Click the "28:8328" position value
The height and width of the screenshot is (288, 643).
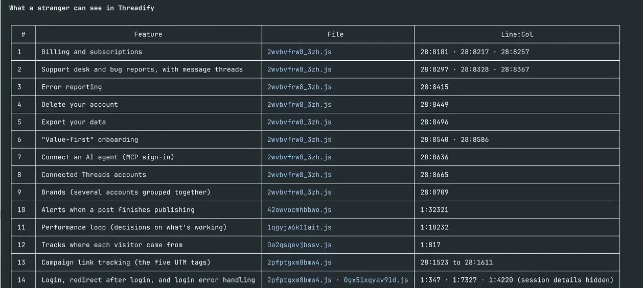click(475, 69)
